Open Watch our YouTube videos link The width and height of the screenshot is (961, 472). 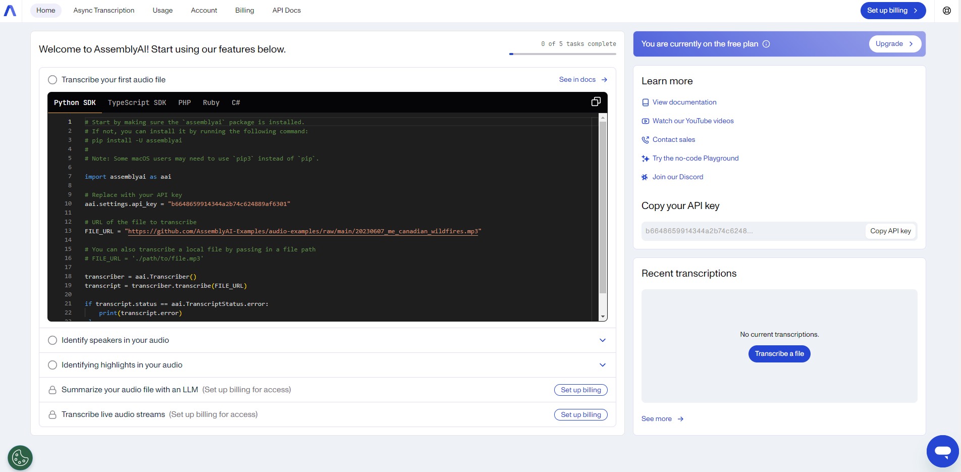click(693, 121)
